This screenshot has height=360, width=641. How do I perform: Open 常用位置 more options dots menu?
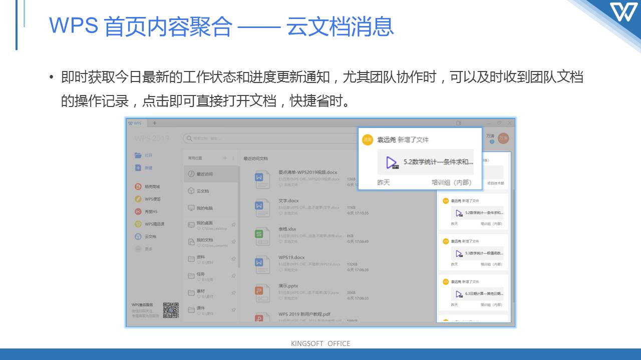pos(233,158)
